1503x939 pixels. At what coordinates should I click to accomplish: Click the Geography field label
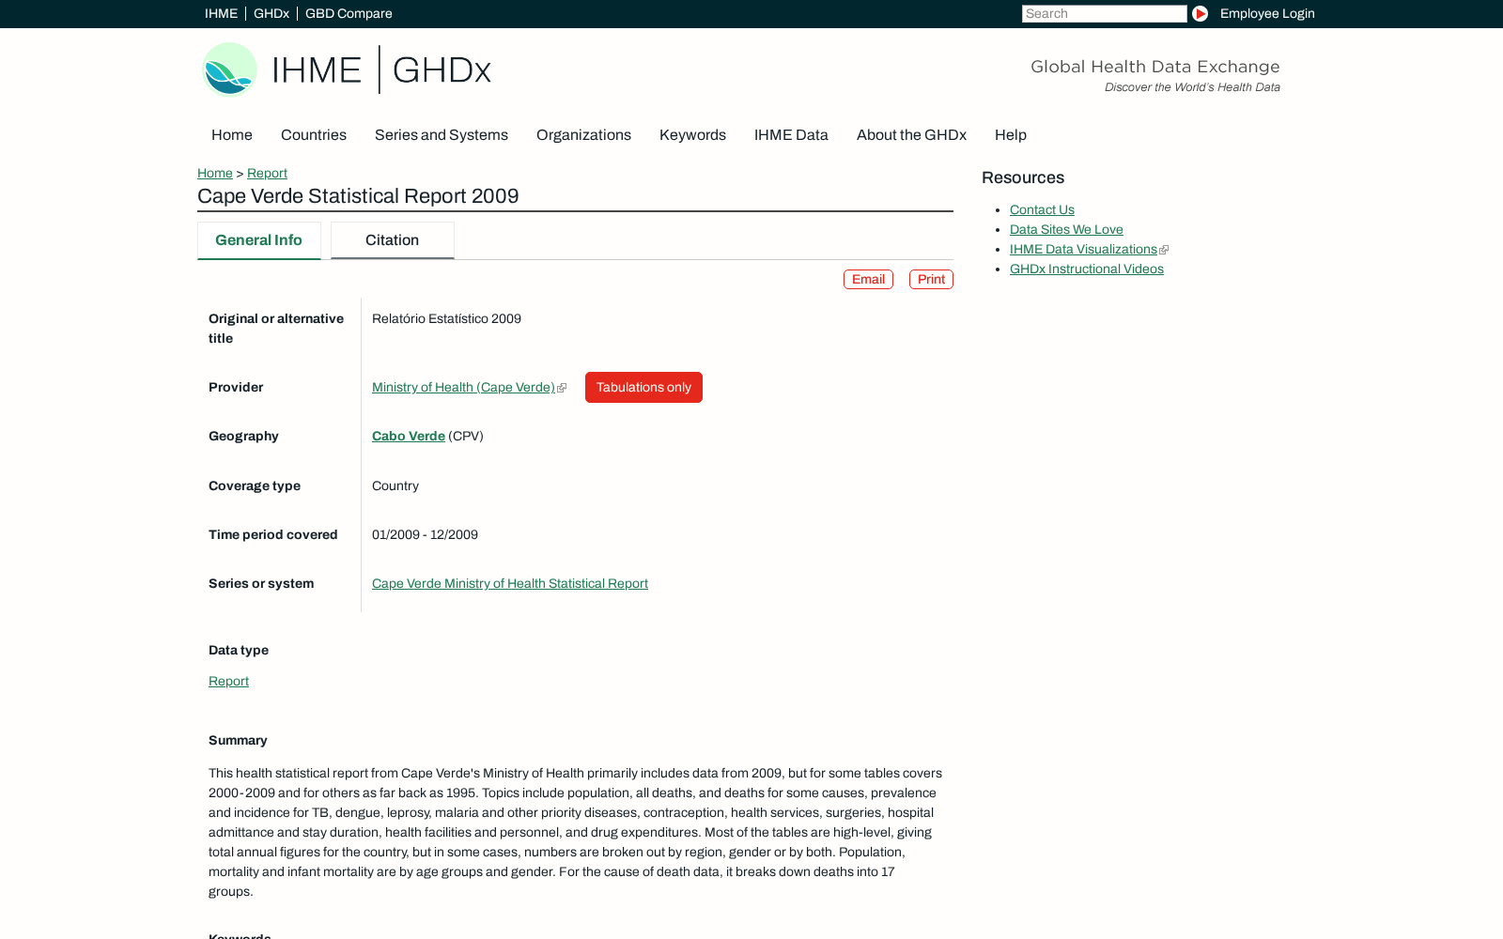click(x=243, y=436)
